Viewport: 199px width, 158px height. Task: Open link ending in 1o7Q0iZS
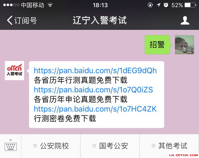coord(93,90)
